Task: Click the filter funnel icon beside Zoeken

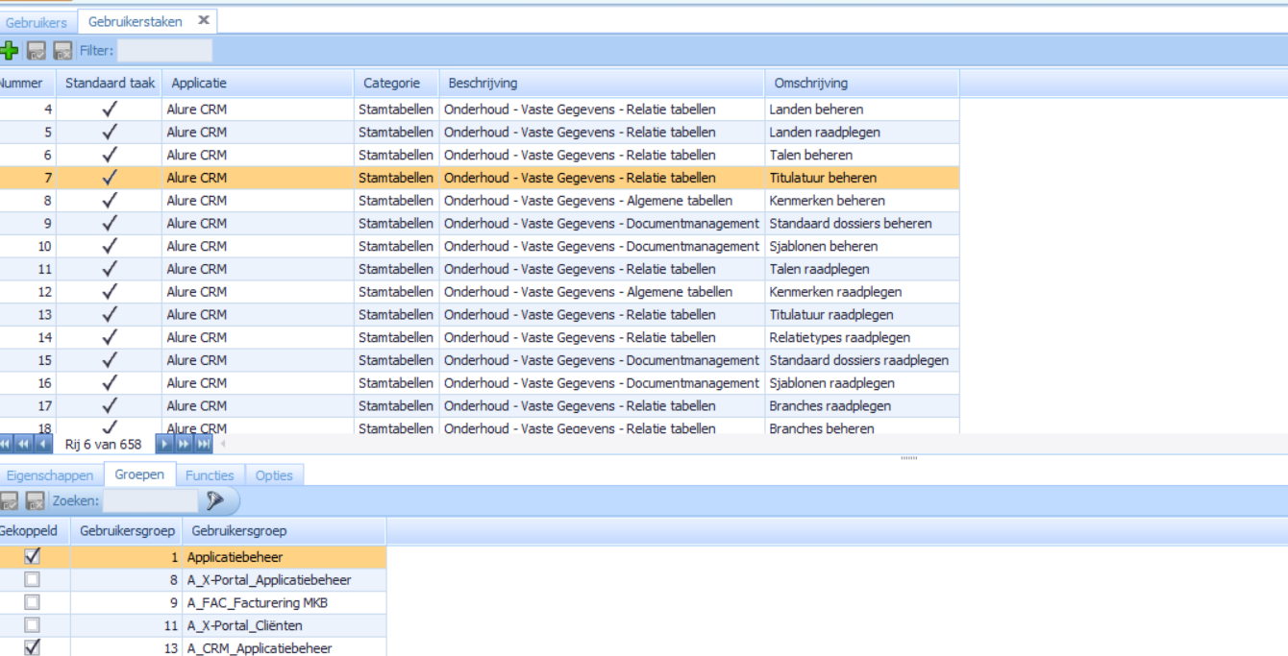Action: (x=216, y=500)
